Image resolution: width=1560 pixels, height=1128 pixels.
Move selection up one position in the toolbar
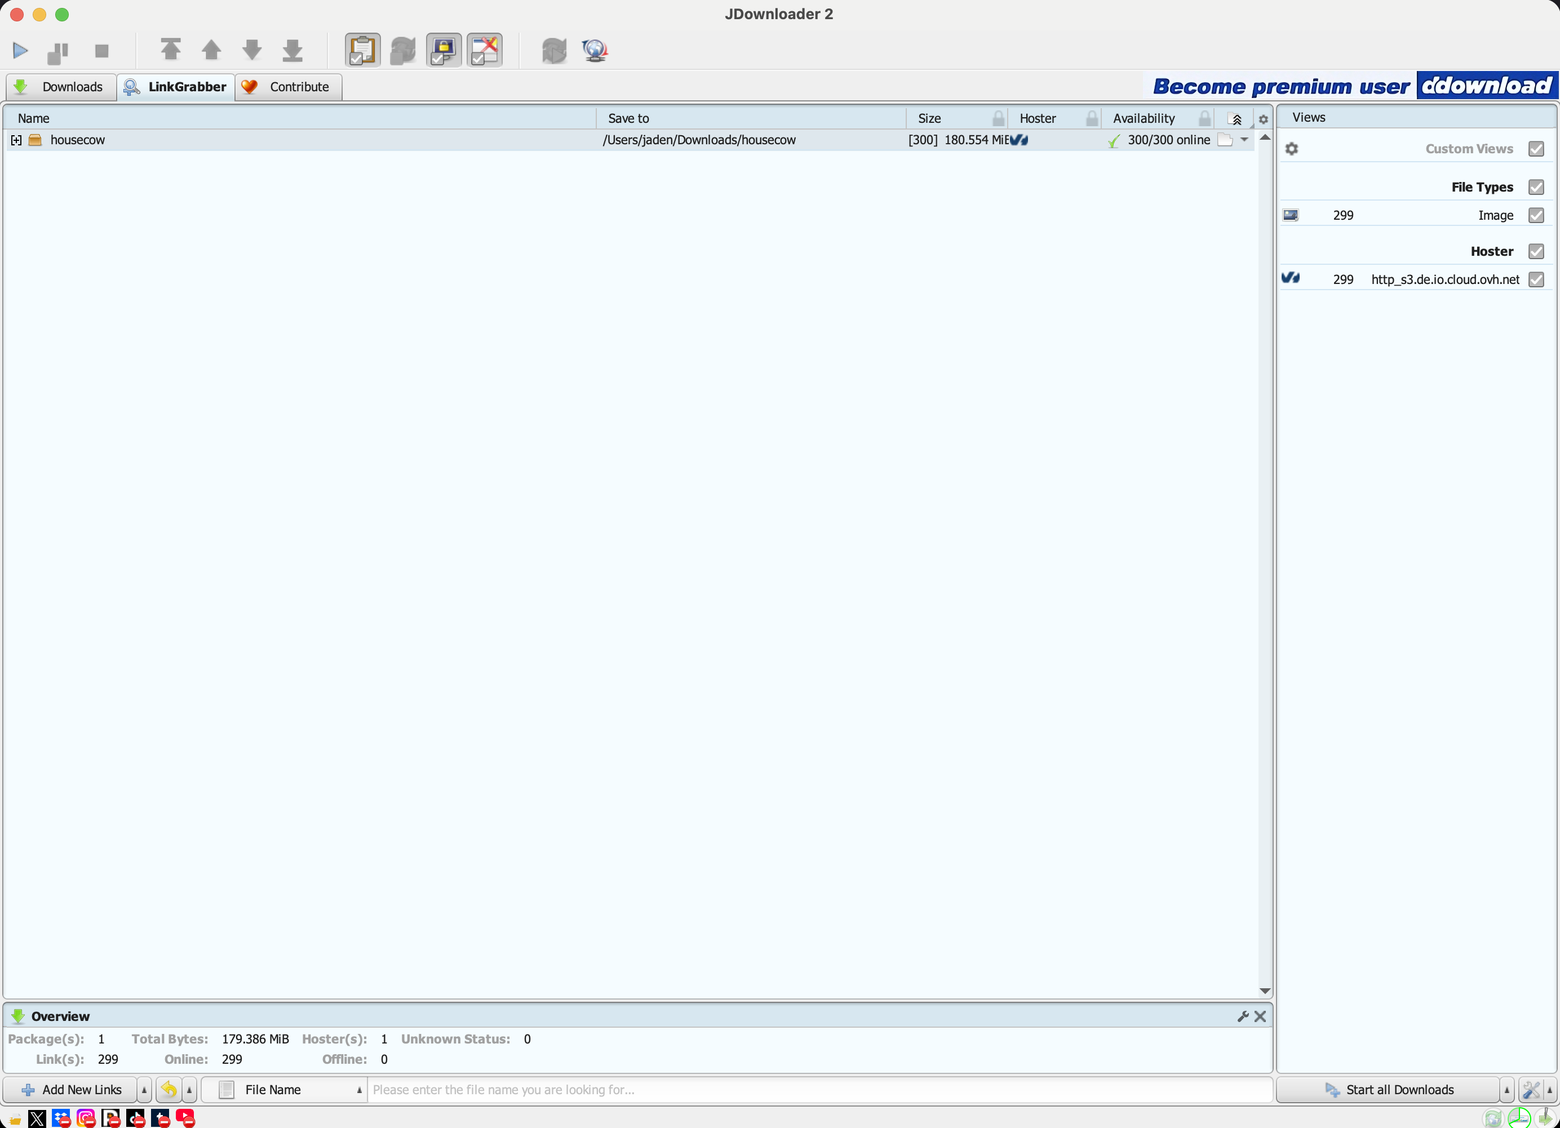pyautogui.click(x=211, y=50)
